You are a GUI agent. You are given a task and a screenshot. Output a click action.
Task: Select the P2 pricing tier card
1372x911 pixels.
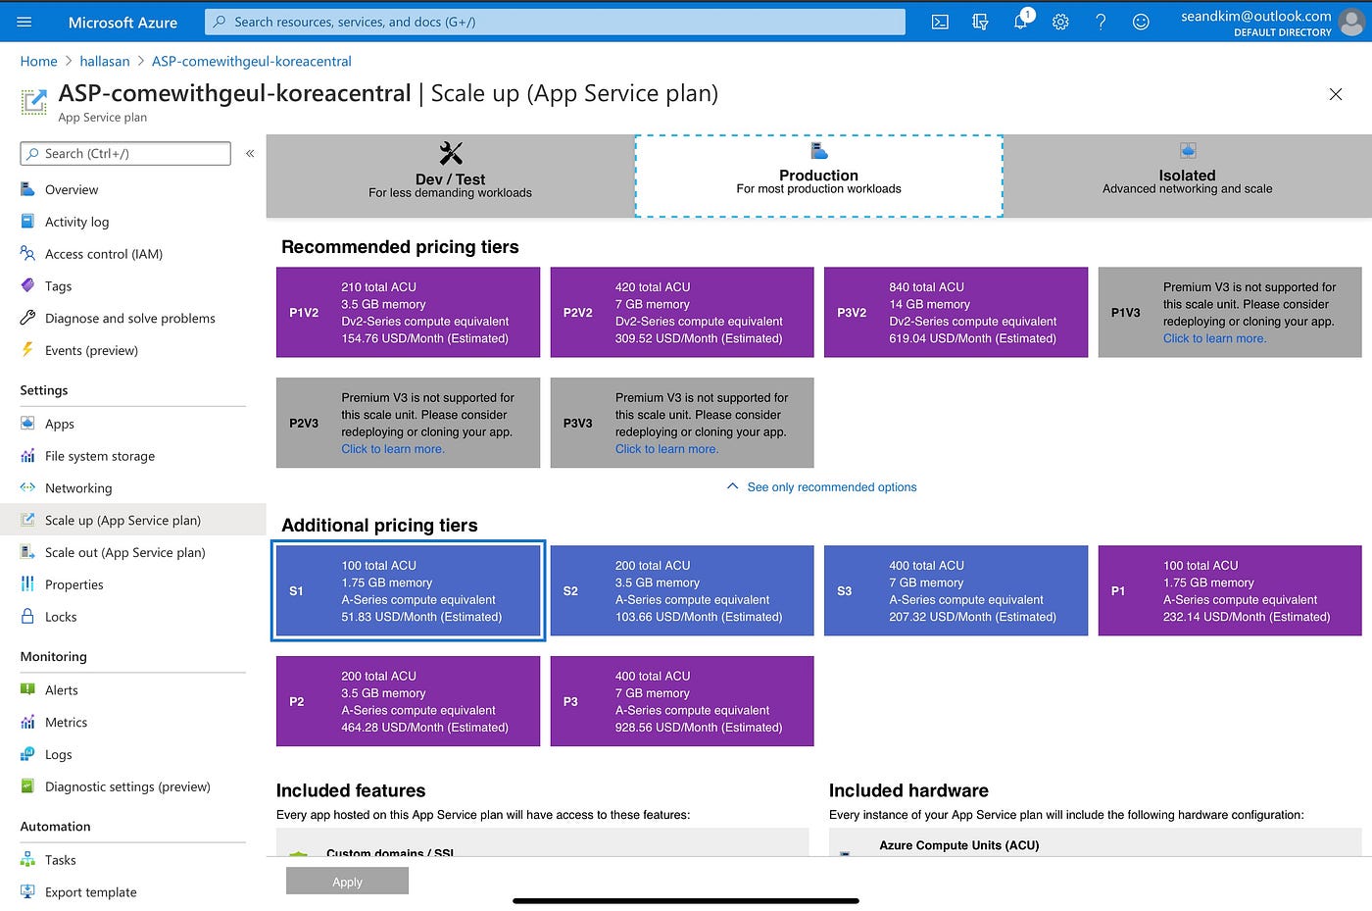[408, 701]
